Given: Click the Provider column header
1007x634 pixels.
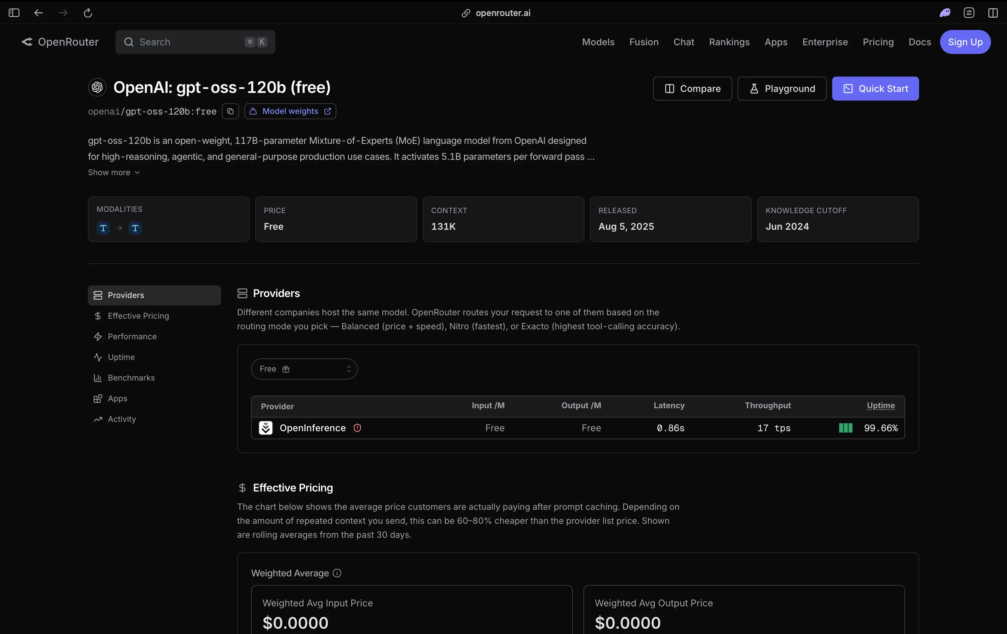Looking at the screenshot, I should (x=277, y=407).
